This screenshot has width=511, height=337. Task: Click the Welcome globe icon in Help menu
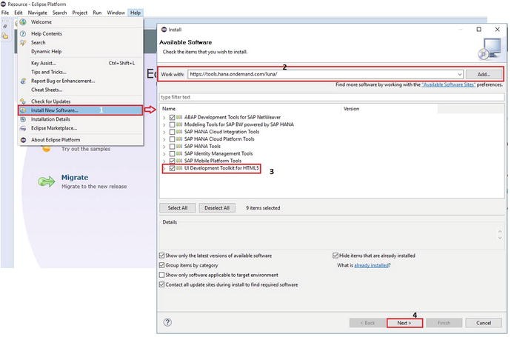[x=23, y=21]
